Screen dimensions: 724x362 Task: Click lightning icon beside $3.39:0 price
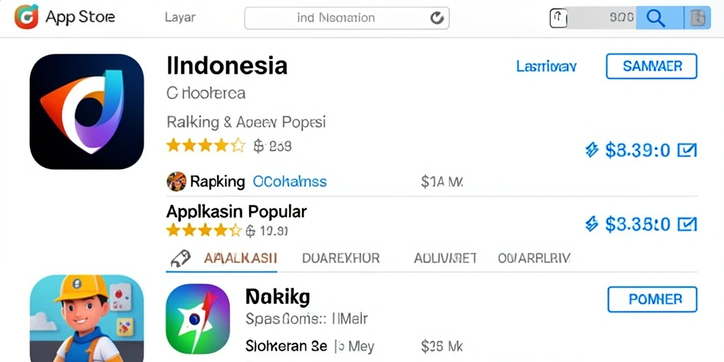(x=592, y=150)
